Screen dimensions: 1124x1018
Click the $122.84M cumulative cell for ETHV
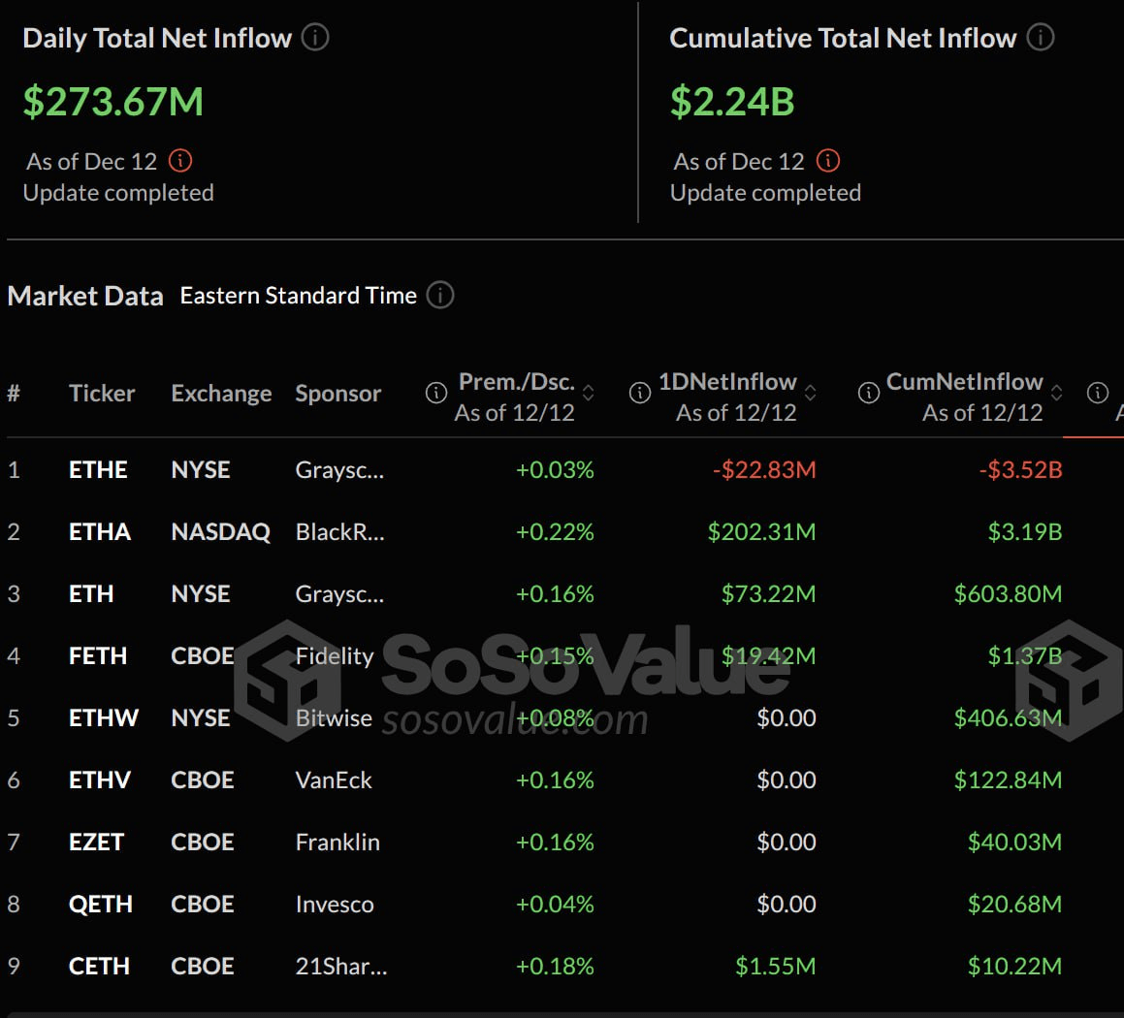pyautogui.click(x=1008, y=780)
